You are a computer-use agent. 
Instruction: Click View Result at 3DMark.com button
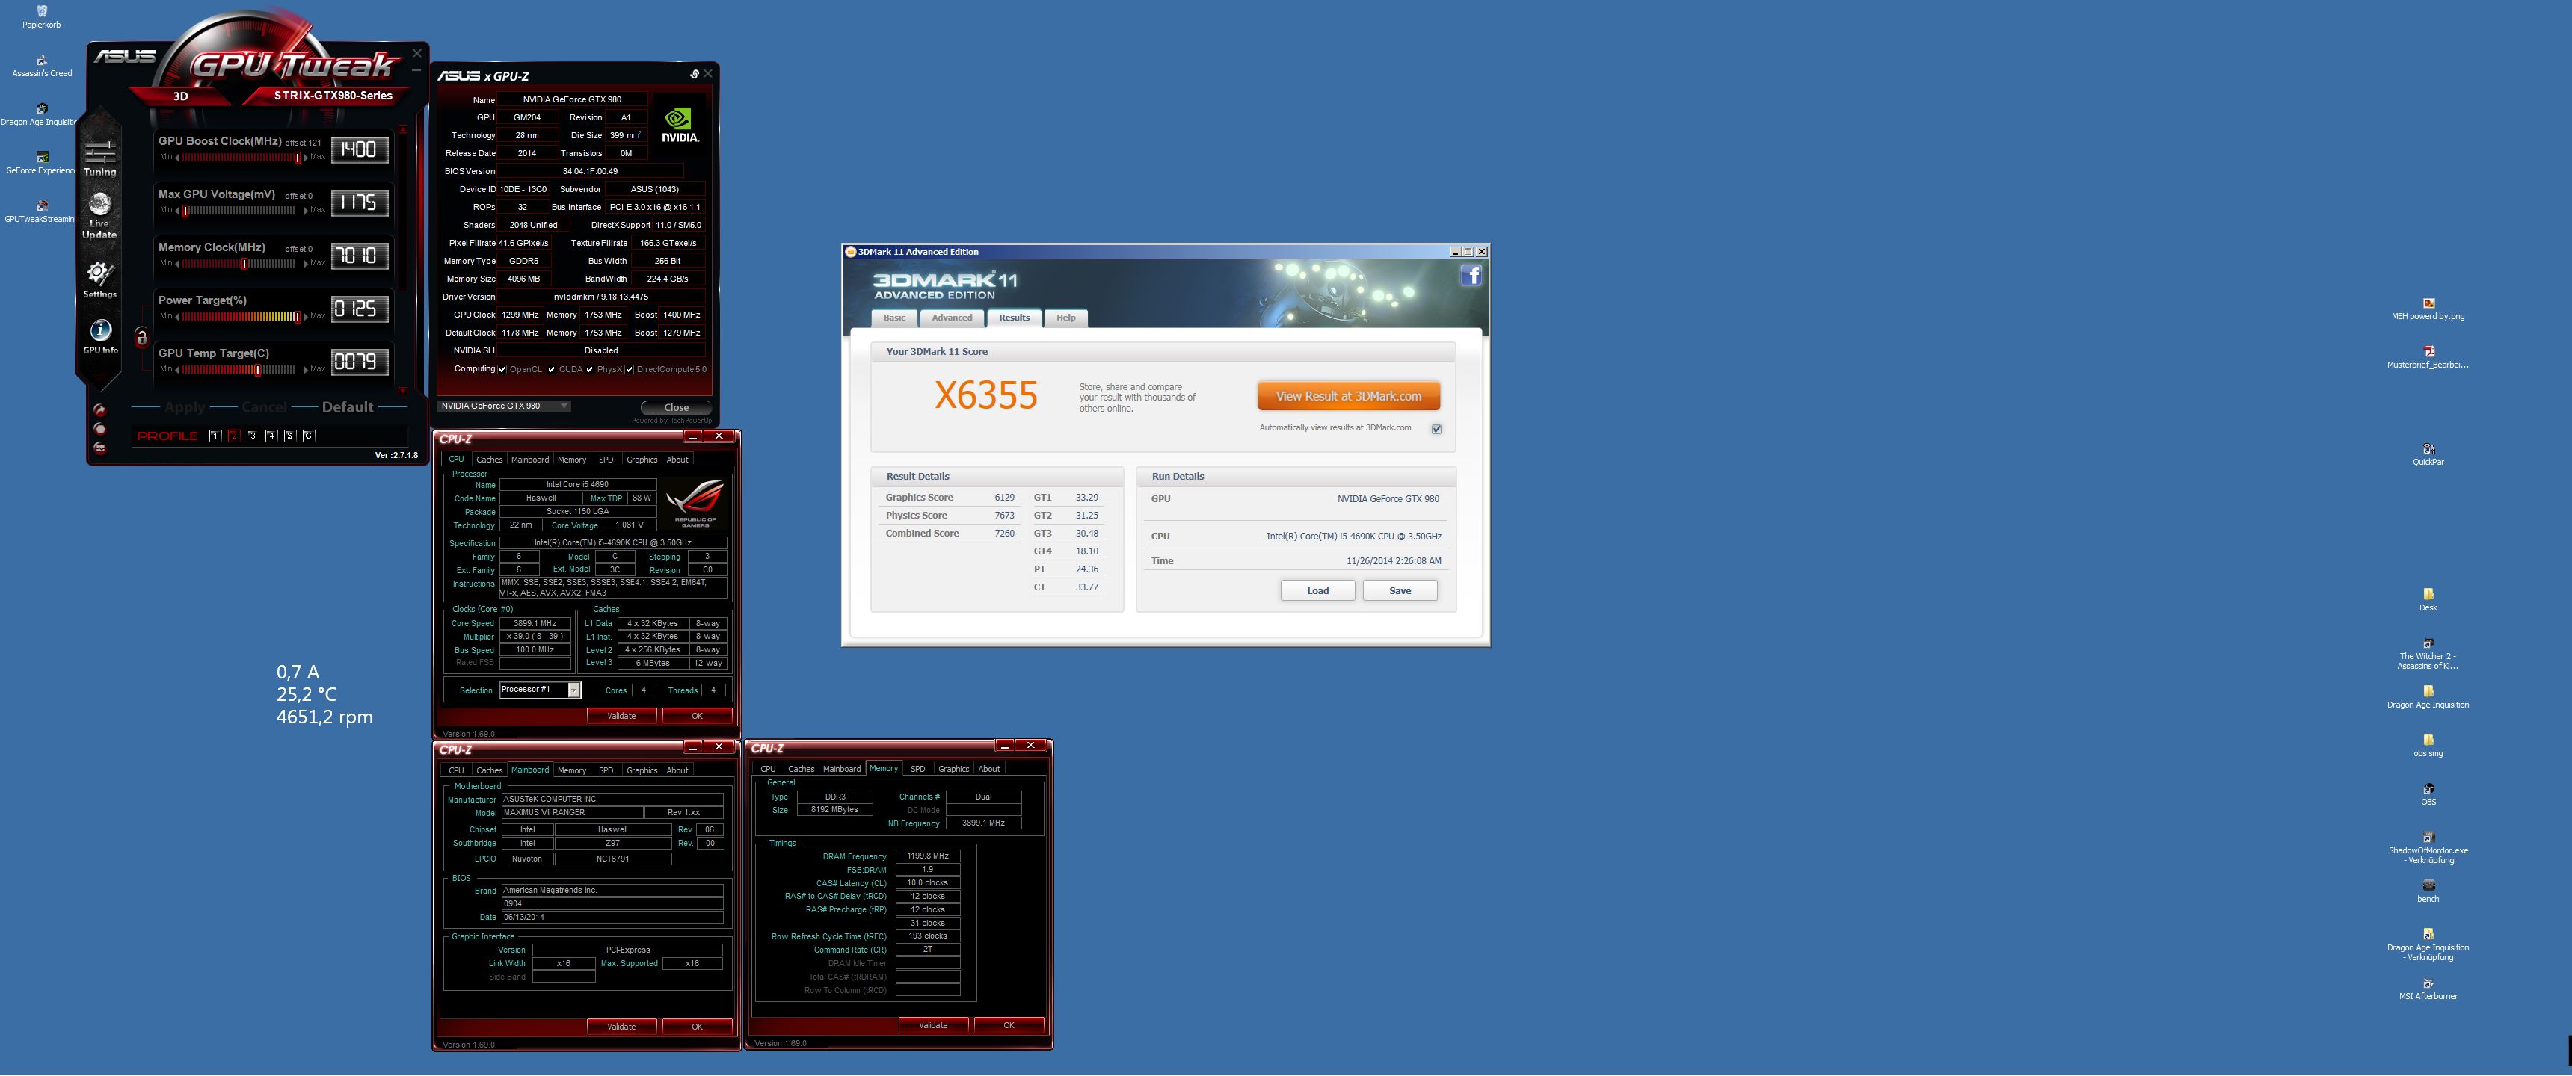[1348, 396]
